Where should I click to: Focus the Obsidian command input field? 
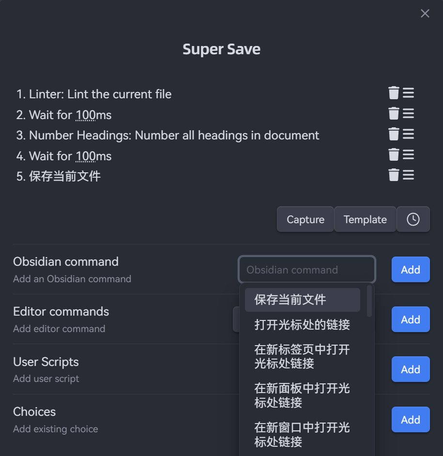pyautogui.click(x=306, y=270)
